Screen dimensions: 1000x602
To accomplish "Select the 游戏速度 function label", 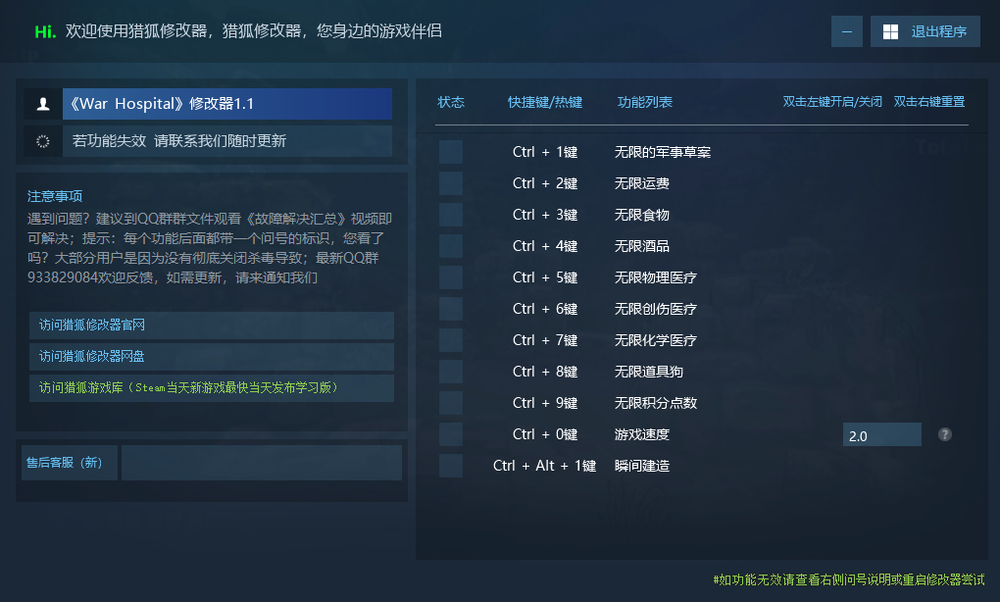I will pyautogui.click(x=641, y=434).
